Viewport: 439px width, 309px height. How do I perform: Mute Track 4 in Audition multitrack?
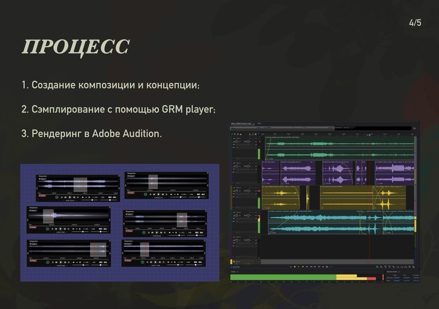pos(250,212)
